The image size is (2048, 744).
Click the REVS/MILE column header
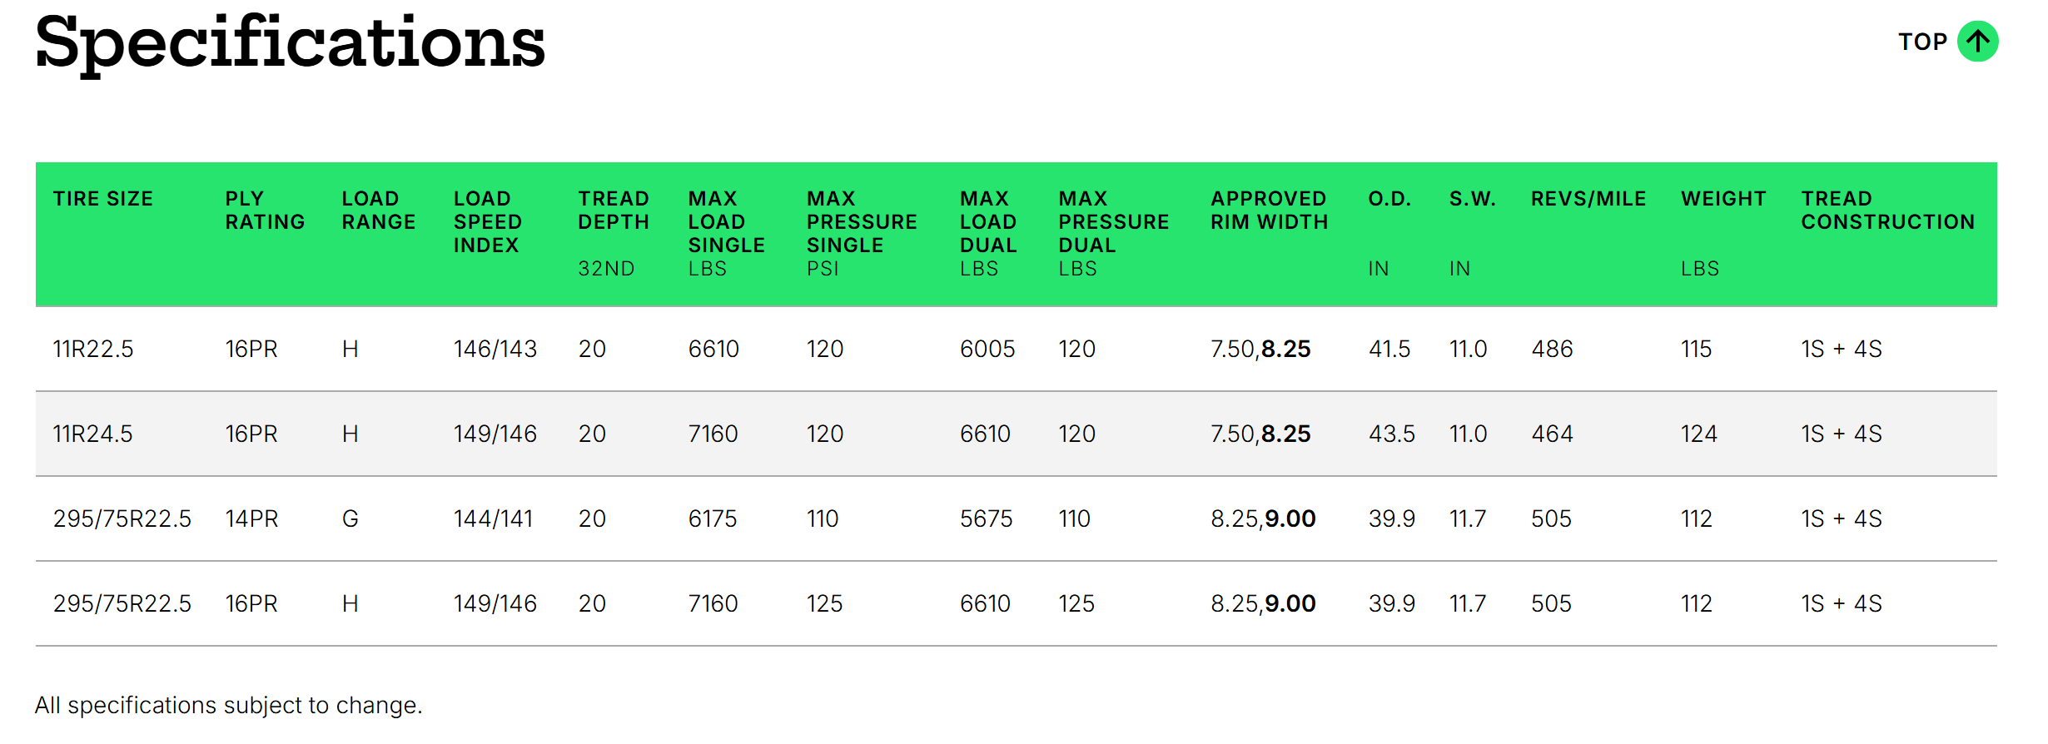point(1588,199)
